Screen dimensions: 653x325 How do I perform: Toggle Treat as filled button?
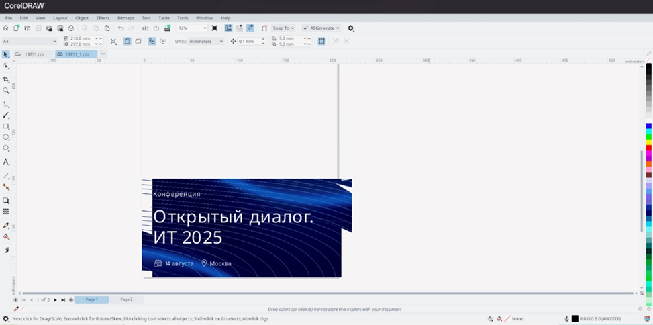[321, 41]
